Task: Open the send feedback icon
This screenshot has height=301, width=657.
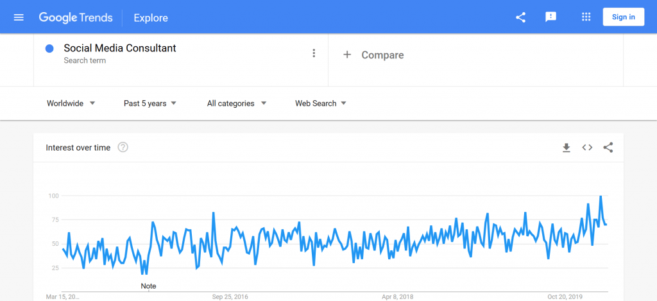Action: (x=550, y=17)
